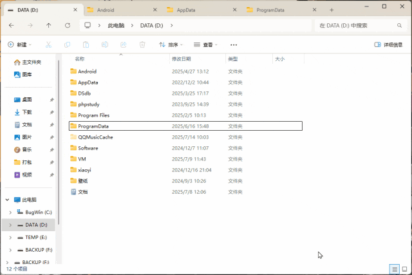Select the phpstudy folder row
The height and width of the screenshot is (275, 412).
point(185,104)
